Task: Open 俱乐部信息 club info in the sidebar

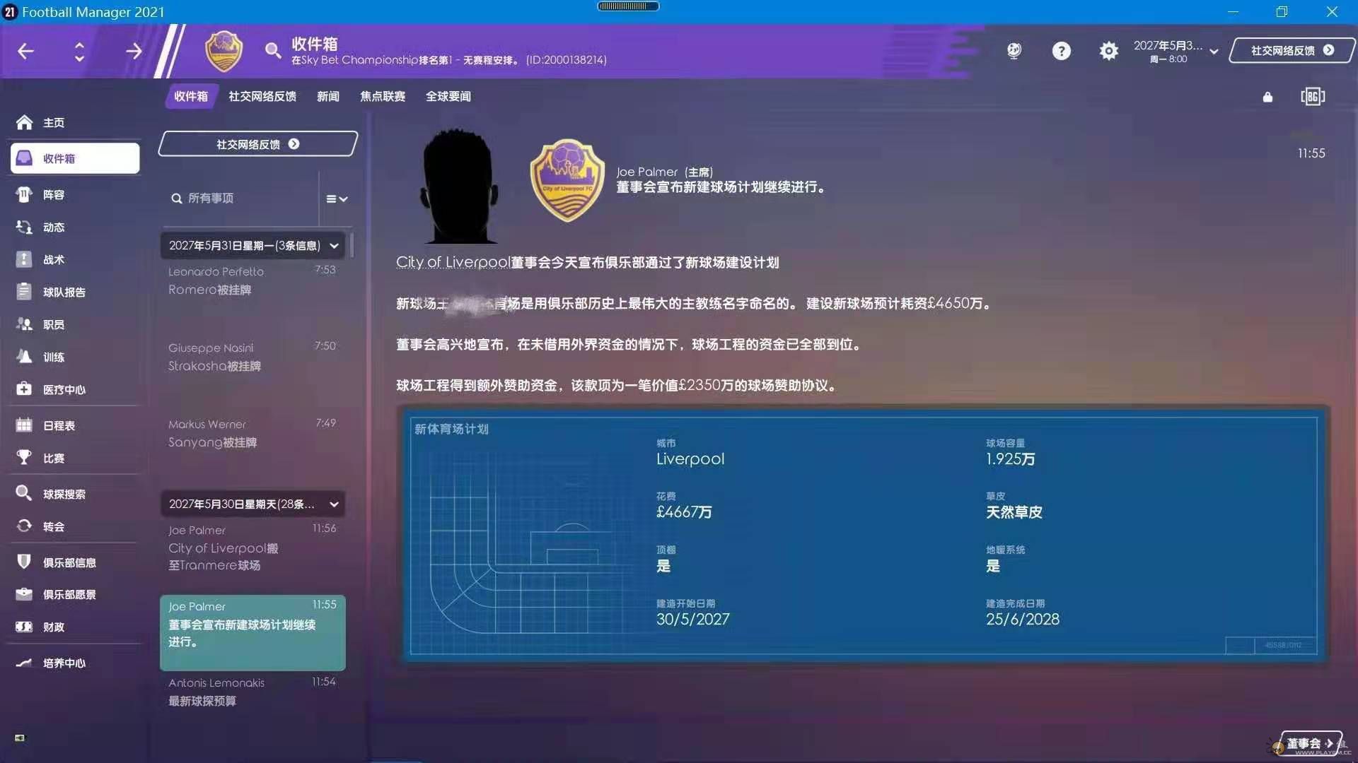Action: [74, 563]
